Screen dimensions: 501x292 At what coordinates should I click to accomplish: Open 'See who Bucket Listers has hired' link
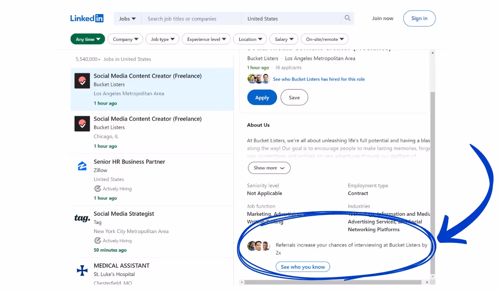coord(319,79)
